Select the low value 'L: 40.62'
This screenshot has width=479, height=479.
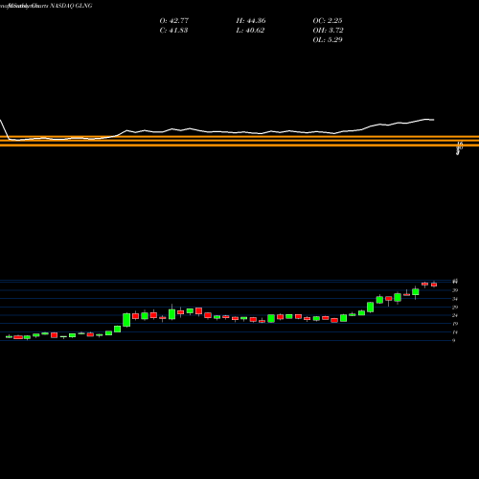tap(250, 31)
